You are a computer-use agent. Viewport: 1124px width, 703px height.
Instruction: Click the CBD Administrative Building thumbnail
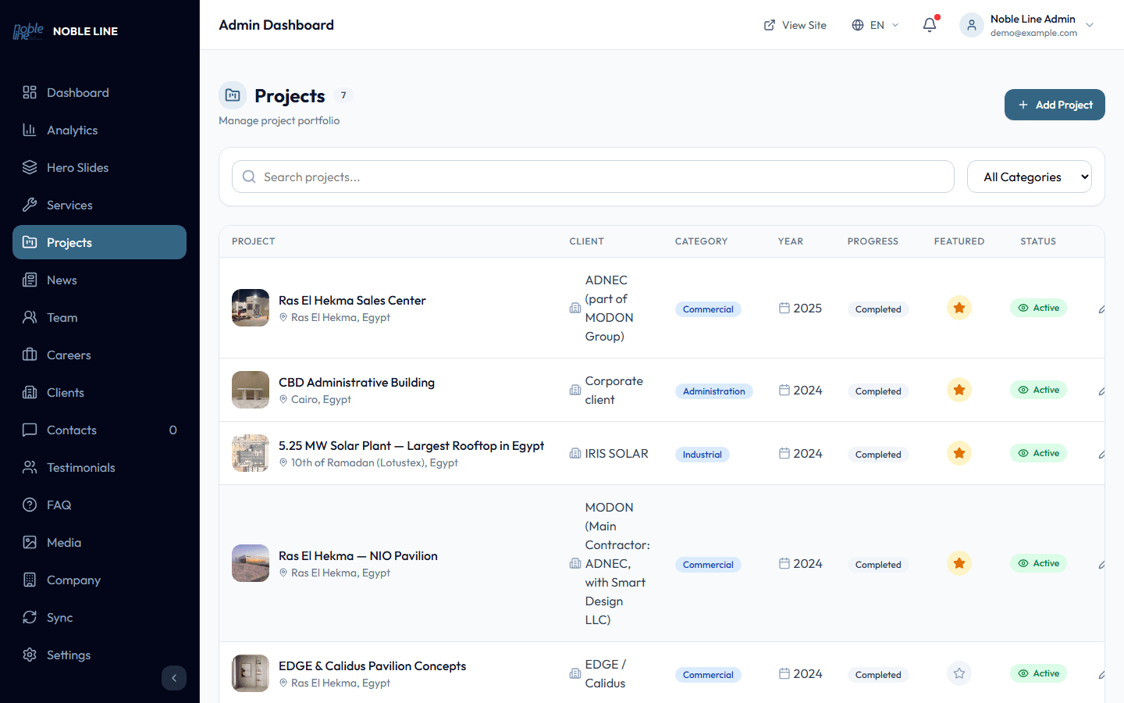[251, 390]
